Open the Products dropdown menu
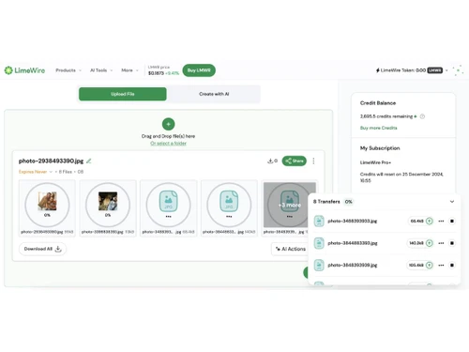The image size is (469, 352). pyautogui.click(x=68, y=70)
